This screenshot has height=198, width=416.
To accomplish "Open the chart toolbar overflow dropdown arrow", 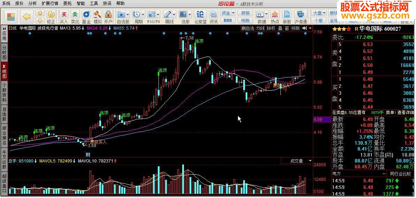I will (310, 28).
